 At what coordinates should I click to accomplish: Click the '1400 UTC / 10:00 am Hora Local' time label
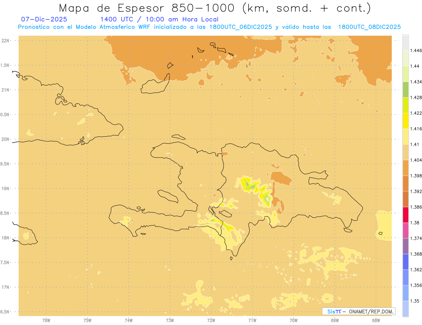pyautogui.click(x=159, y=20)
